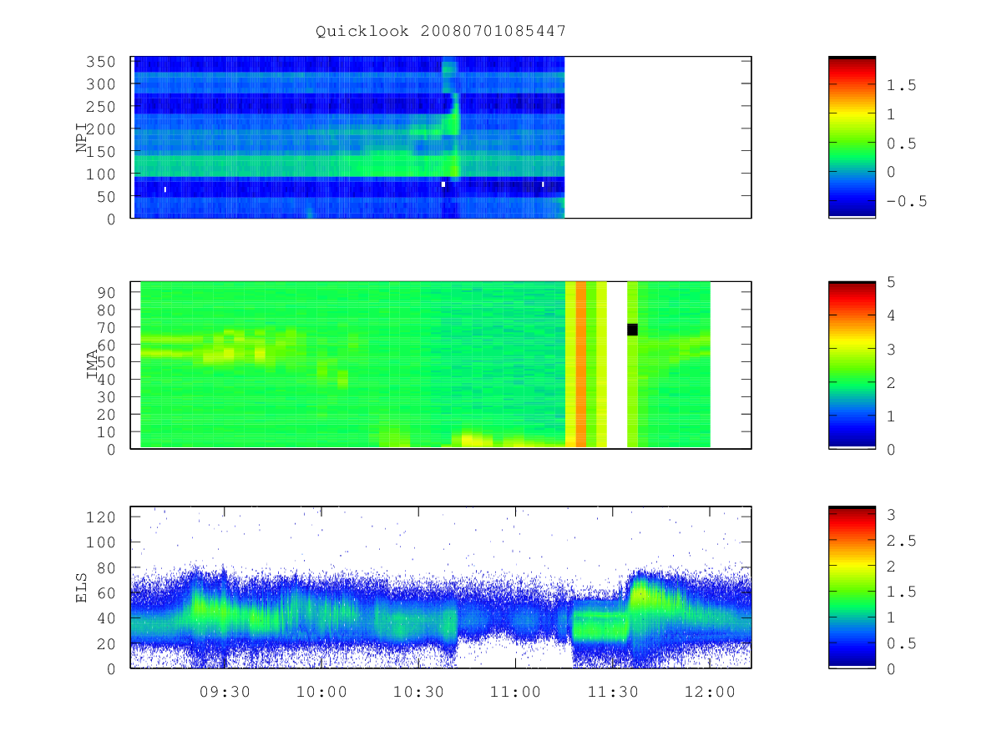This screenshot has width=1002, height=751.
Task: Select the 12:00 time tick label
Action: 709,692
